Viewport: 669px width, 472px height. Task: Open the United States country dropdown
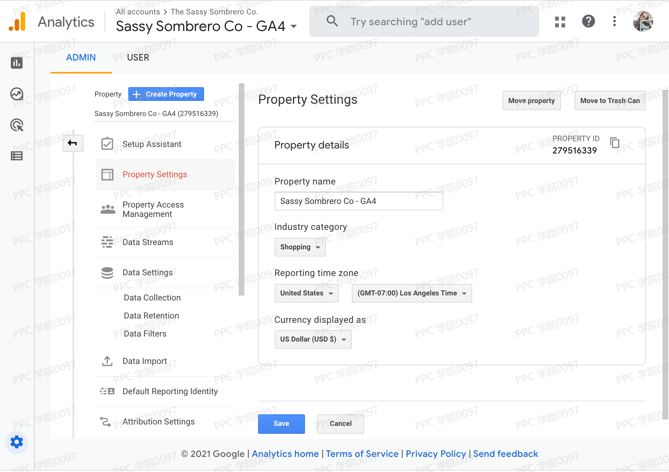click(x=306, y=293)
